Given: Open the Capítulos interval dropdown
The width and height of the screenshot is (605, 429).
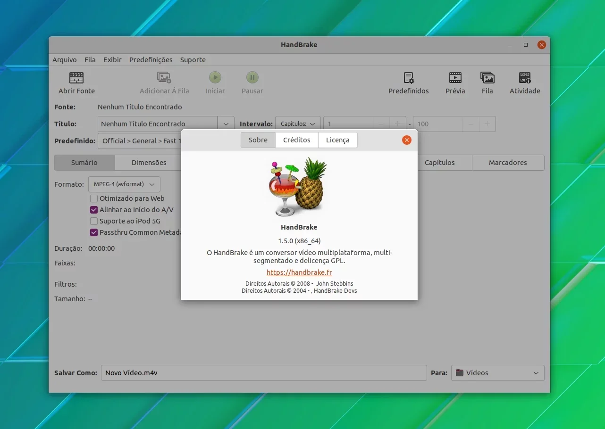Looking at the screenshot, I should tap(298, 124).
